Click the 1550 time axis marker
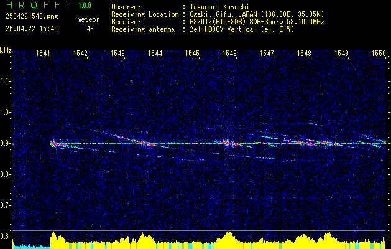This screenshot has width=391, height=249. pos(379,53)
